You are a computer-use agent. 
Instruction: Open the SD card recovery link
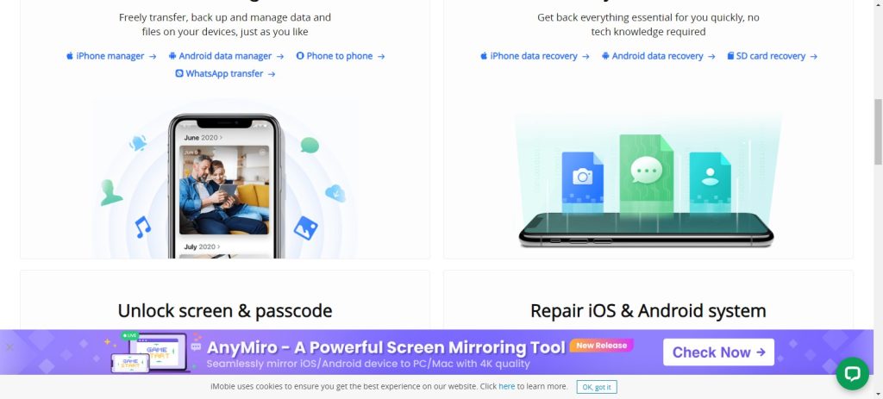772,56
